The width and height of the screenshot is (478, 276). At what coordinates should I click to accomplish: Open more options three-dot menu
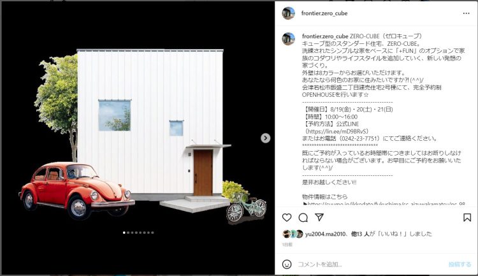tap(466, 13)
